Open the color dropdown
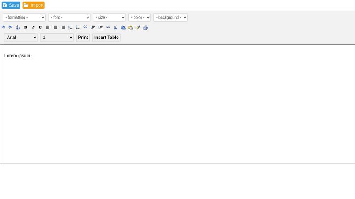This screenshot has width=355, height=199. tap(139, 17)
